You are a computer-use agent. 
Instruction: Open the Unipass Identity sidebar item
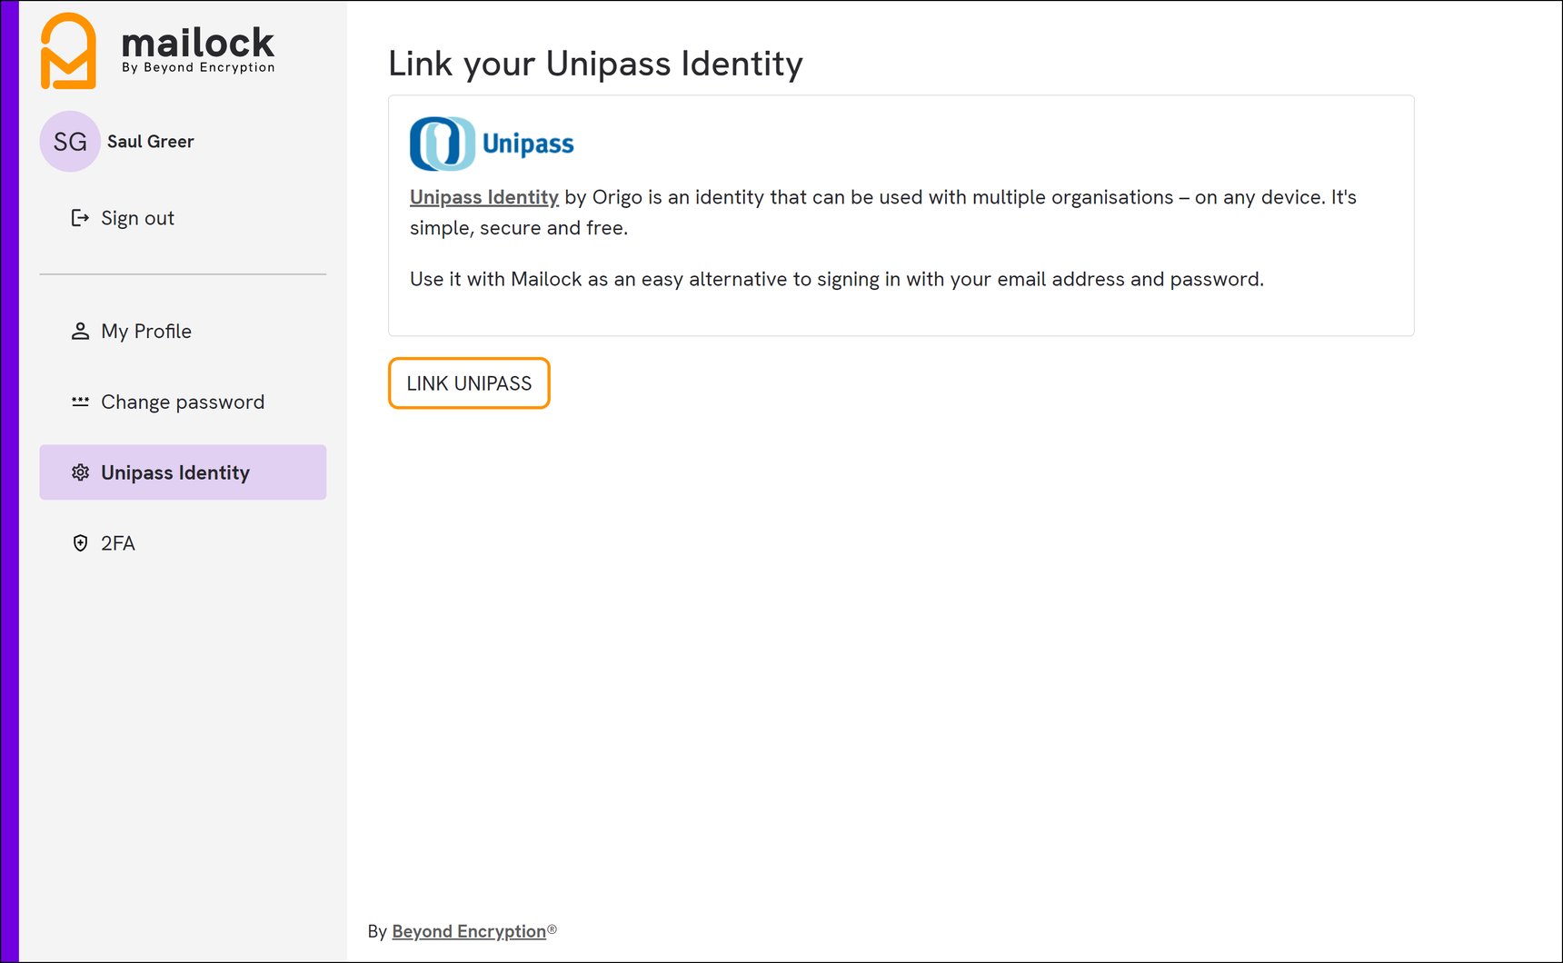tap(174, 472)
